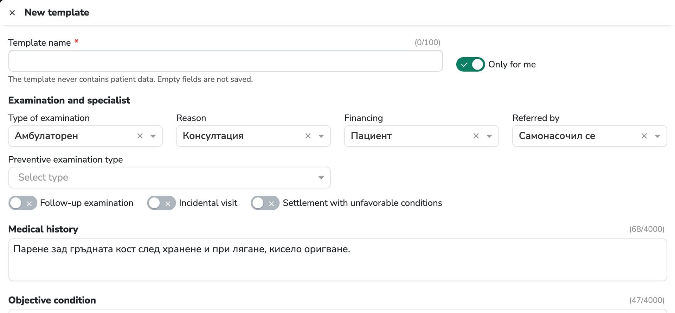Close the New template dialog

(12, 13)
